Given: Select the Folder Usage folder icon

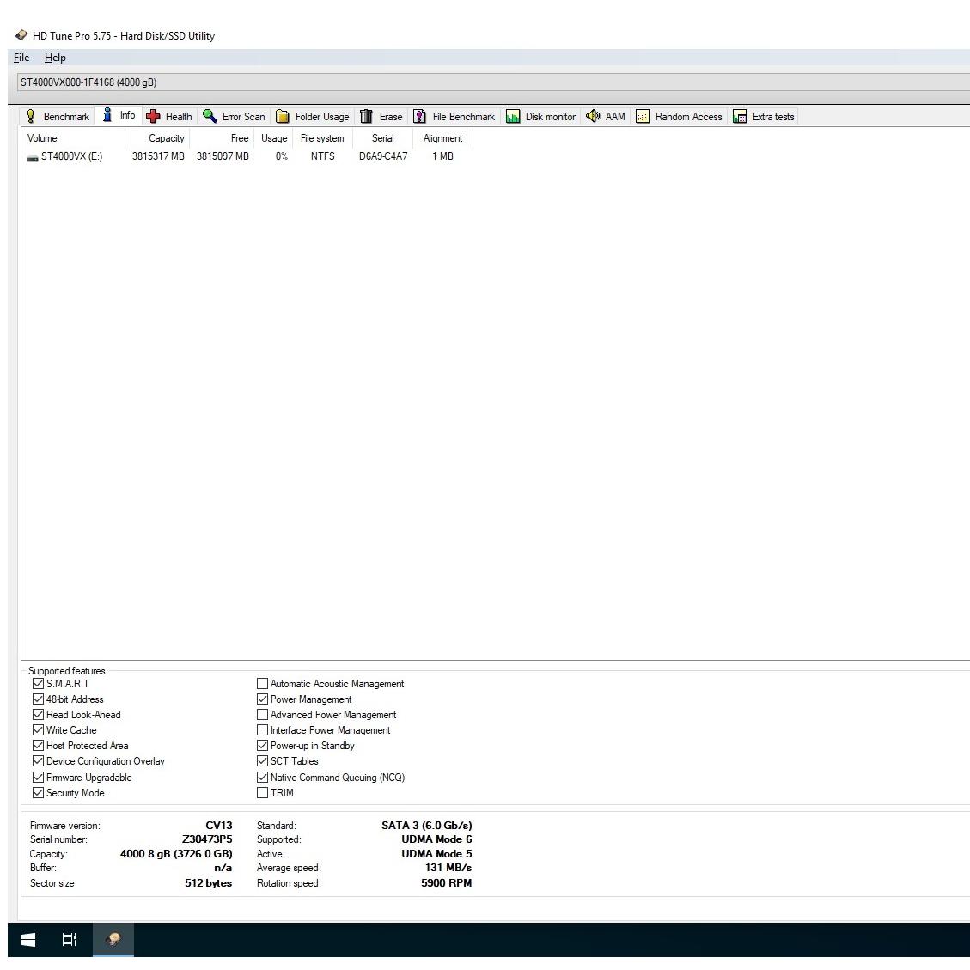Looking at the screenshot, I should (283, 117).
